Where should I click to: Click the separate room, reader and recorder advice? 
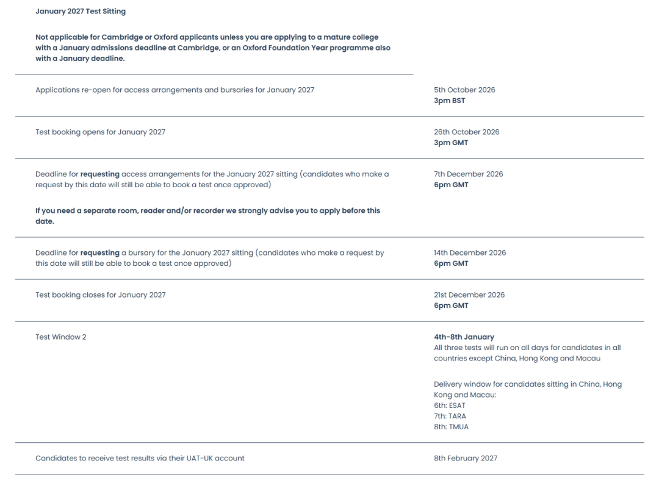point(207,216)
